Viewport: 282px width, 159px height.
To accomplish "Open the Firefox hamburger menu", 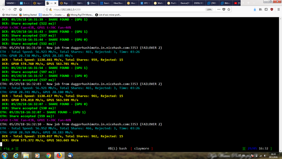I will [278, 9].
